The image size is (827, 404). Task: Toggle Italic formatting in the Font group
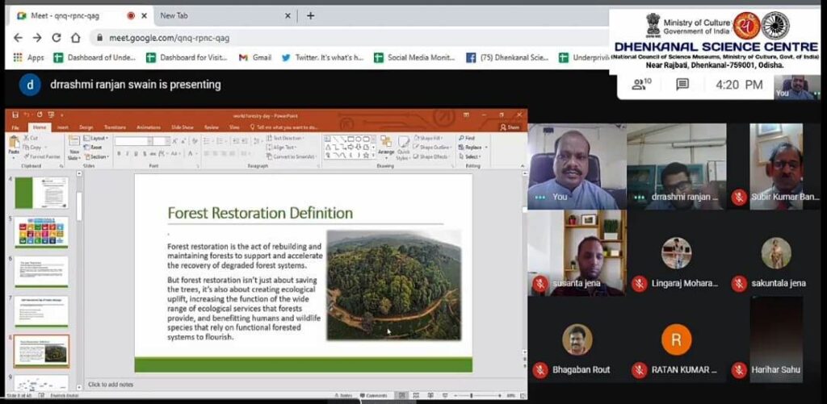[128, 153]
